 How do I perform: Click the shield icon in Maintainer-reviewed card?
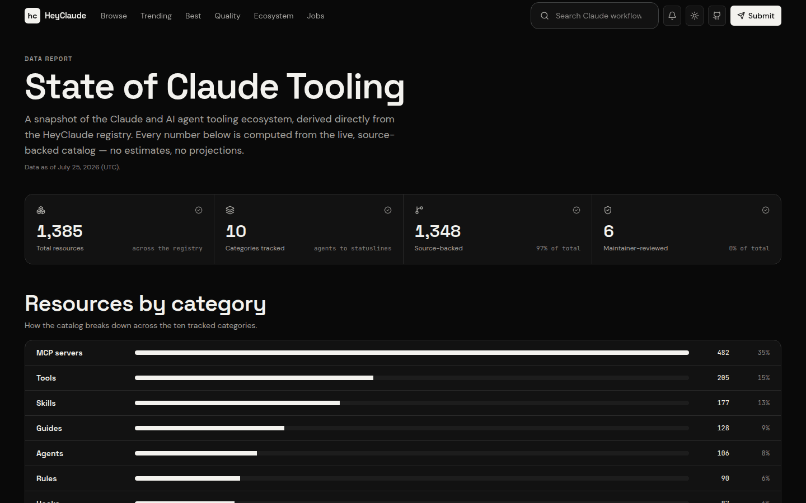pyautogui.click(x=608, y=210)
